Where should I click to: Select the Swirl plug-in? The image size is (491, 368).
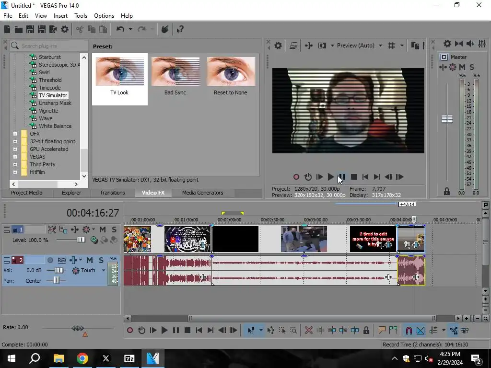point(44,72)
